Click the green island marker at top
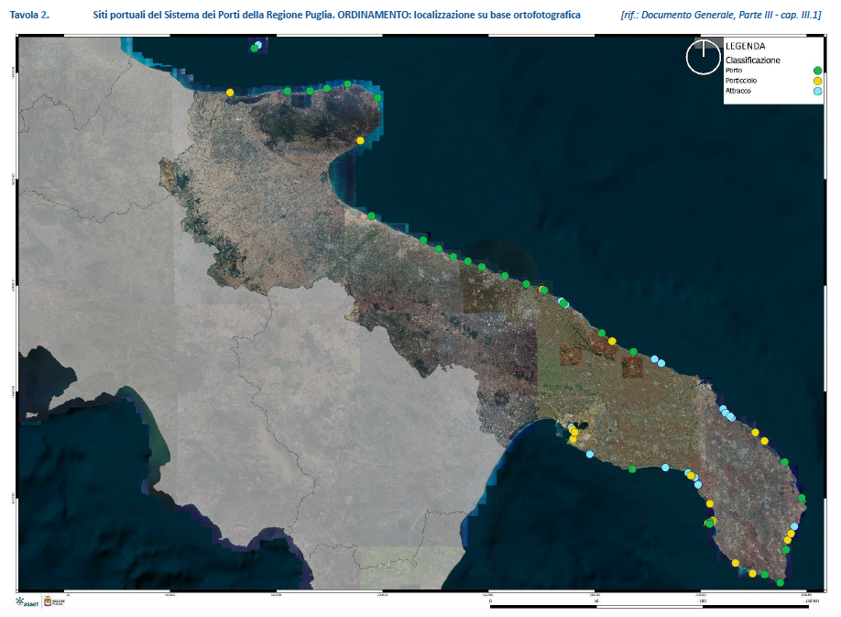Screen dimensions: 841x617 [x=254, y=49]
